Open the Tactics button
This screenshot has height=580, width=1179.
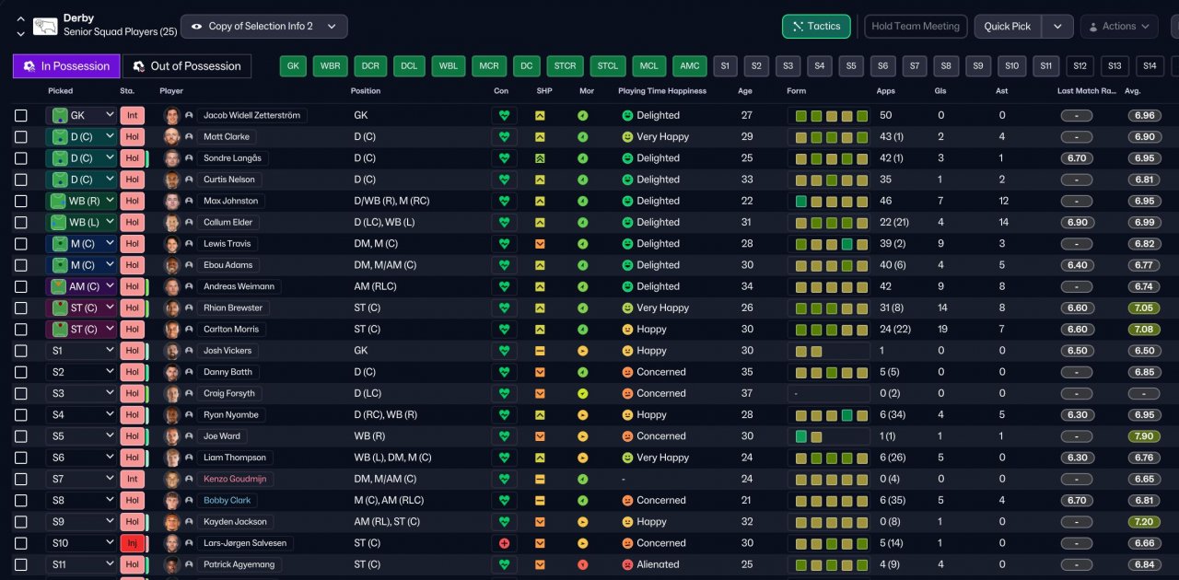(816, 27)
